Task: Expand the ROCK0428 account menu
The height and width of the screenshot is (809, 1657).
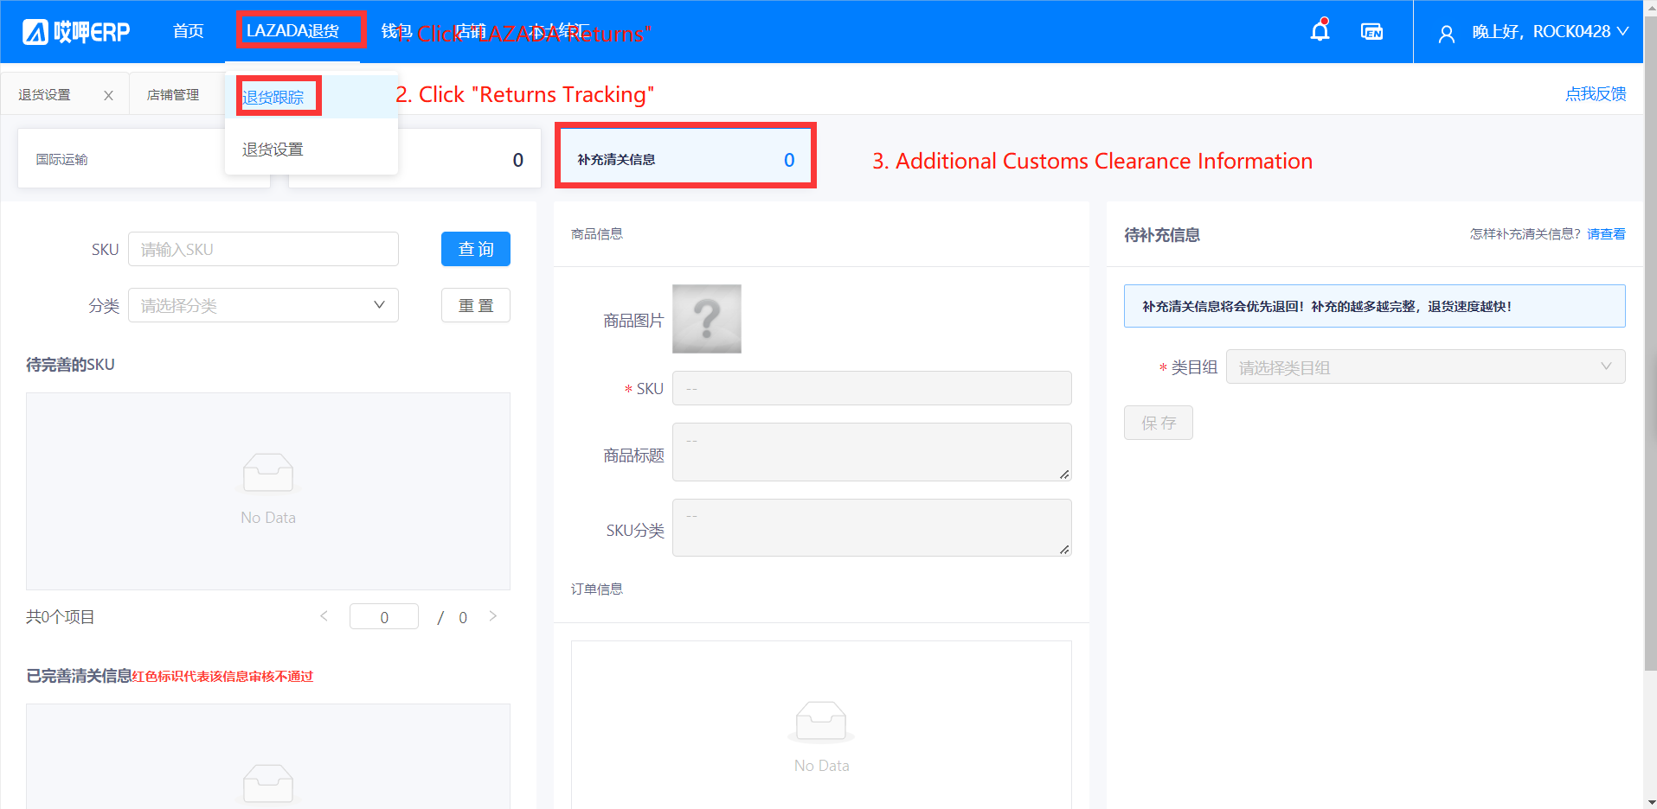Action: (x=1550, y=32)
